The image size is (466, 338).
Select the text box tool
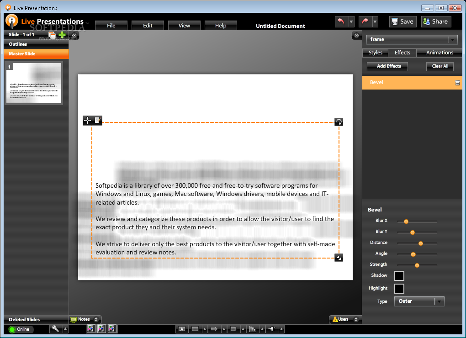click(x=182, y=329)
